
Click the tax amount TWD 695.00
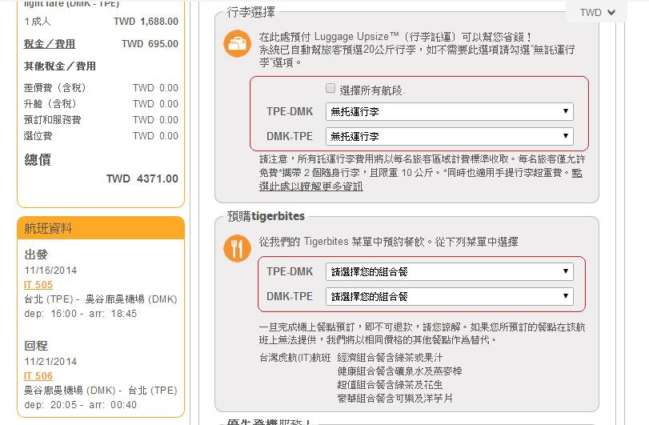click(x=150, y=44)
